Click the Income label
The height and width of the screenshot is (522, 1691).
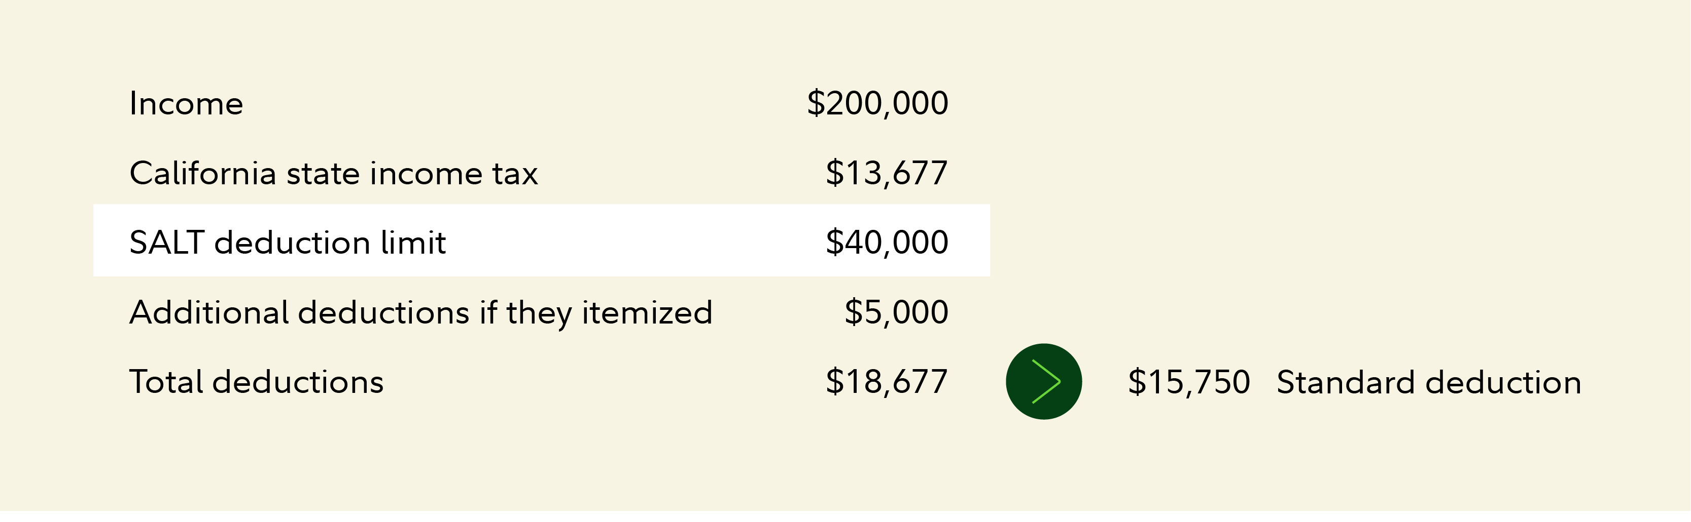pos(187,103)
